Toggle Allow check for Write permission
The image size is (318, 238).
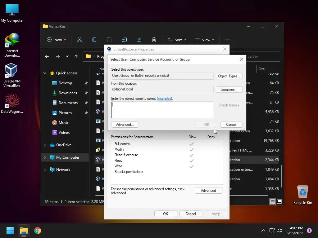pyautogui.click(x=191, y=166)
